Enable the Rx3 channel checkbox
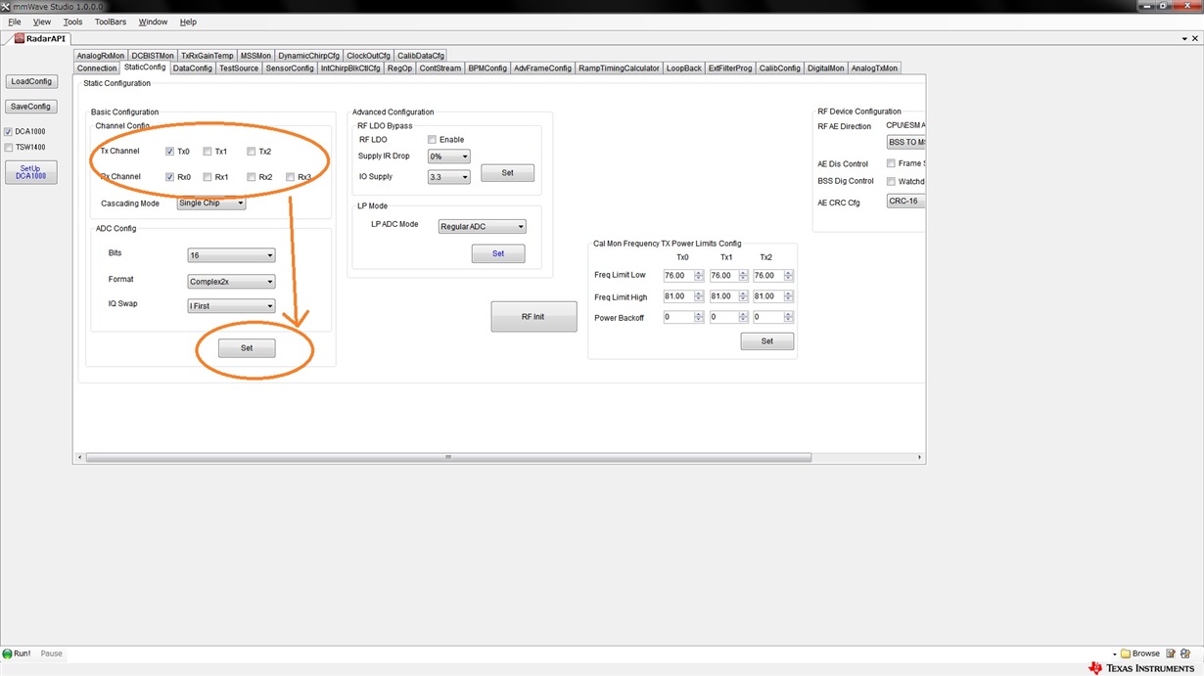1204x676 pixels. (291, 177)
